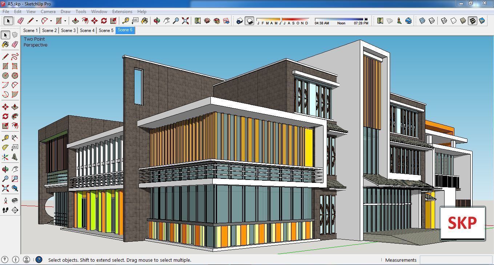Select the Make Component tool in left toolset
The image size is (494, 265).
tap(15, 35)
